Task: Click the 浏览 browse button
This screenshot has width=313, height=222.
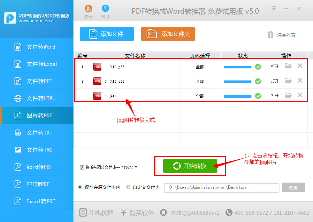Action: coord(294,187)
